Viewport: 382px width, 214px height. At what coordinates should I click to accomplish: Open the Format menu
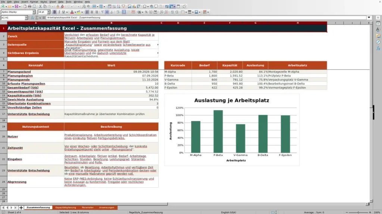34,2
